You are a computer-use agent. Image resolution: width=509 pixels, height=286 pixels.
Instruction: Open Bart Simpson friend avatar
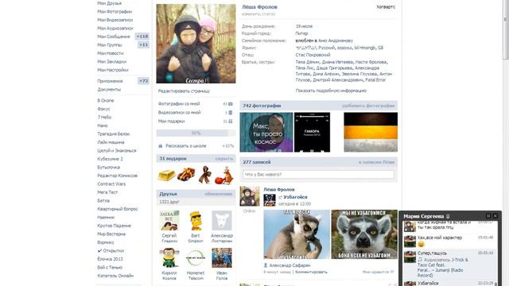tap(196, 221)
